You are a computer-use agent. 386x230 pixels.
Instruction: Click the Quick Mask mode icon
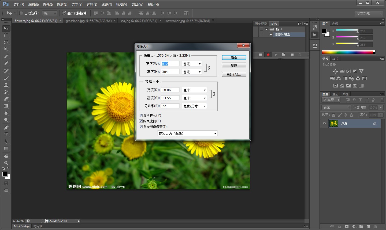click(x=6, y=183)
